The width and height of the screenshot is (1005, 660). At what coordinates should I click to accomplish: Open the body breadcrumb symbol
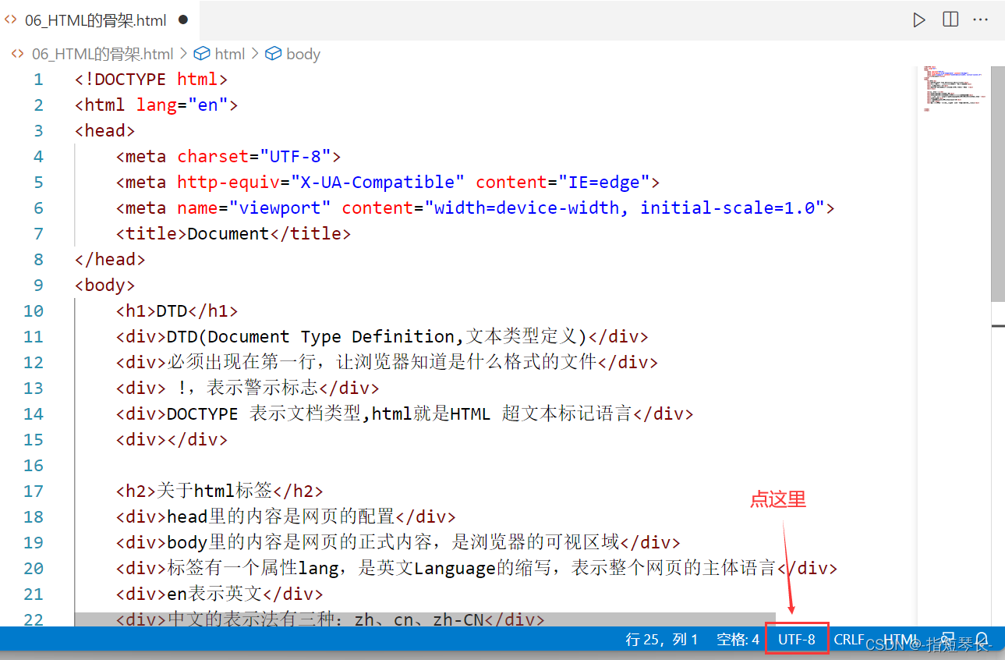(x=293, y=54)
